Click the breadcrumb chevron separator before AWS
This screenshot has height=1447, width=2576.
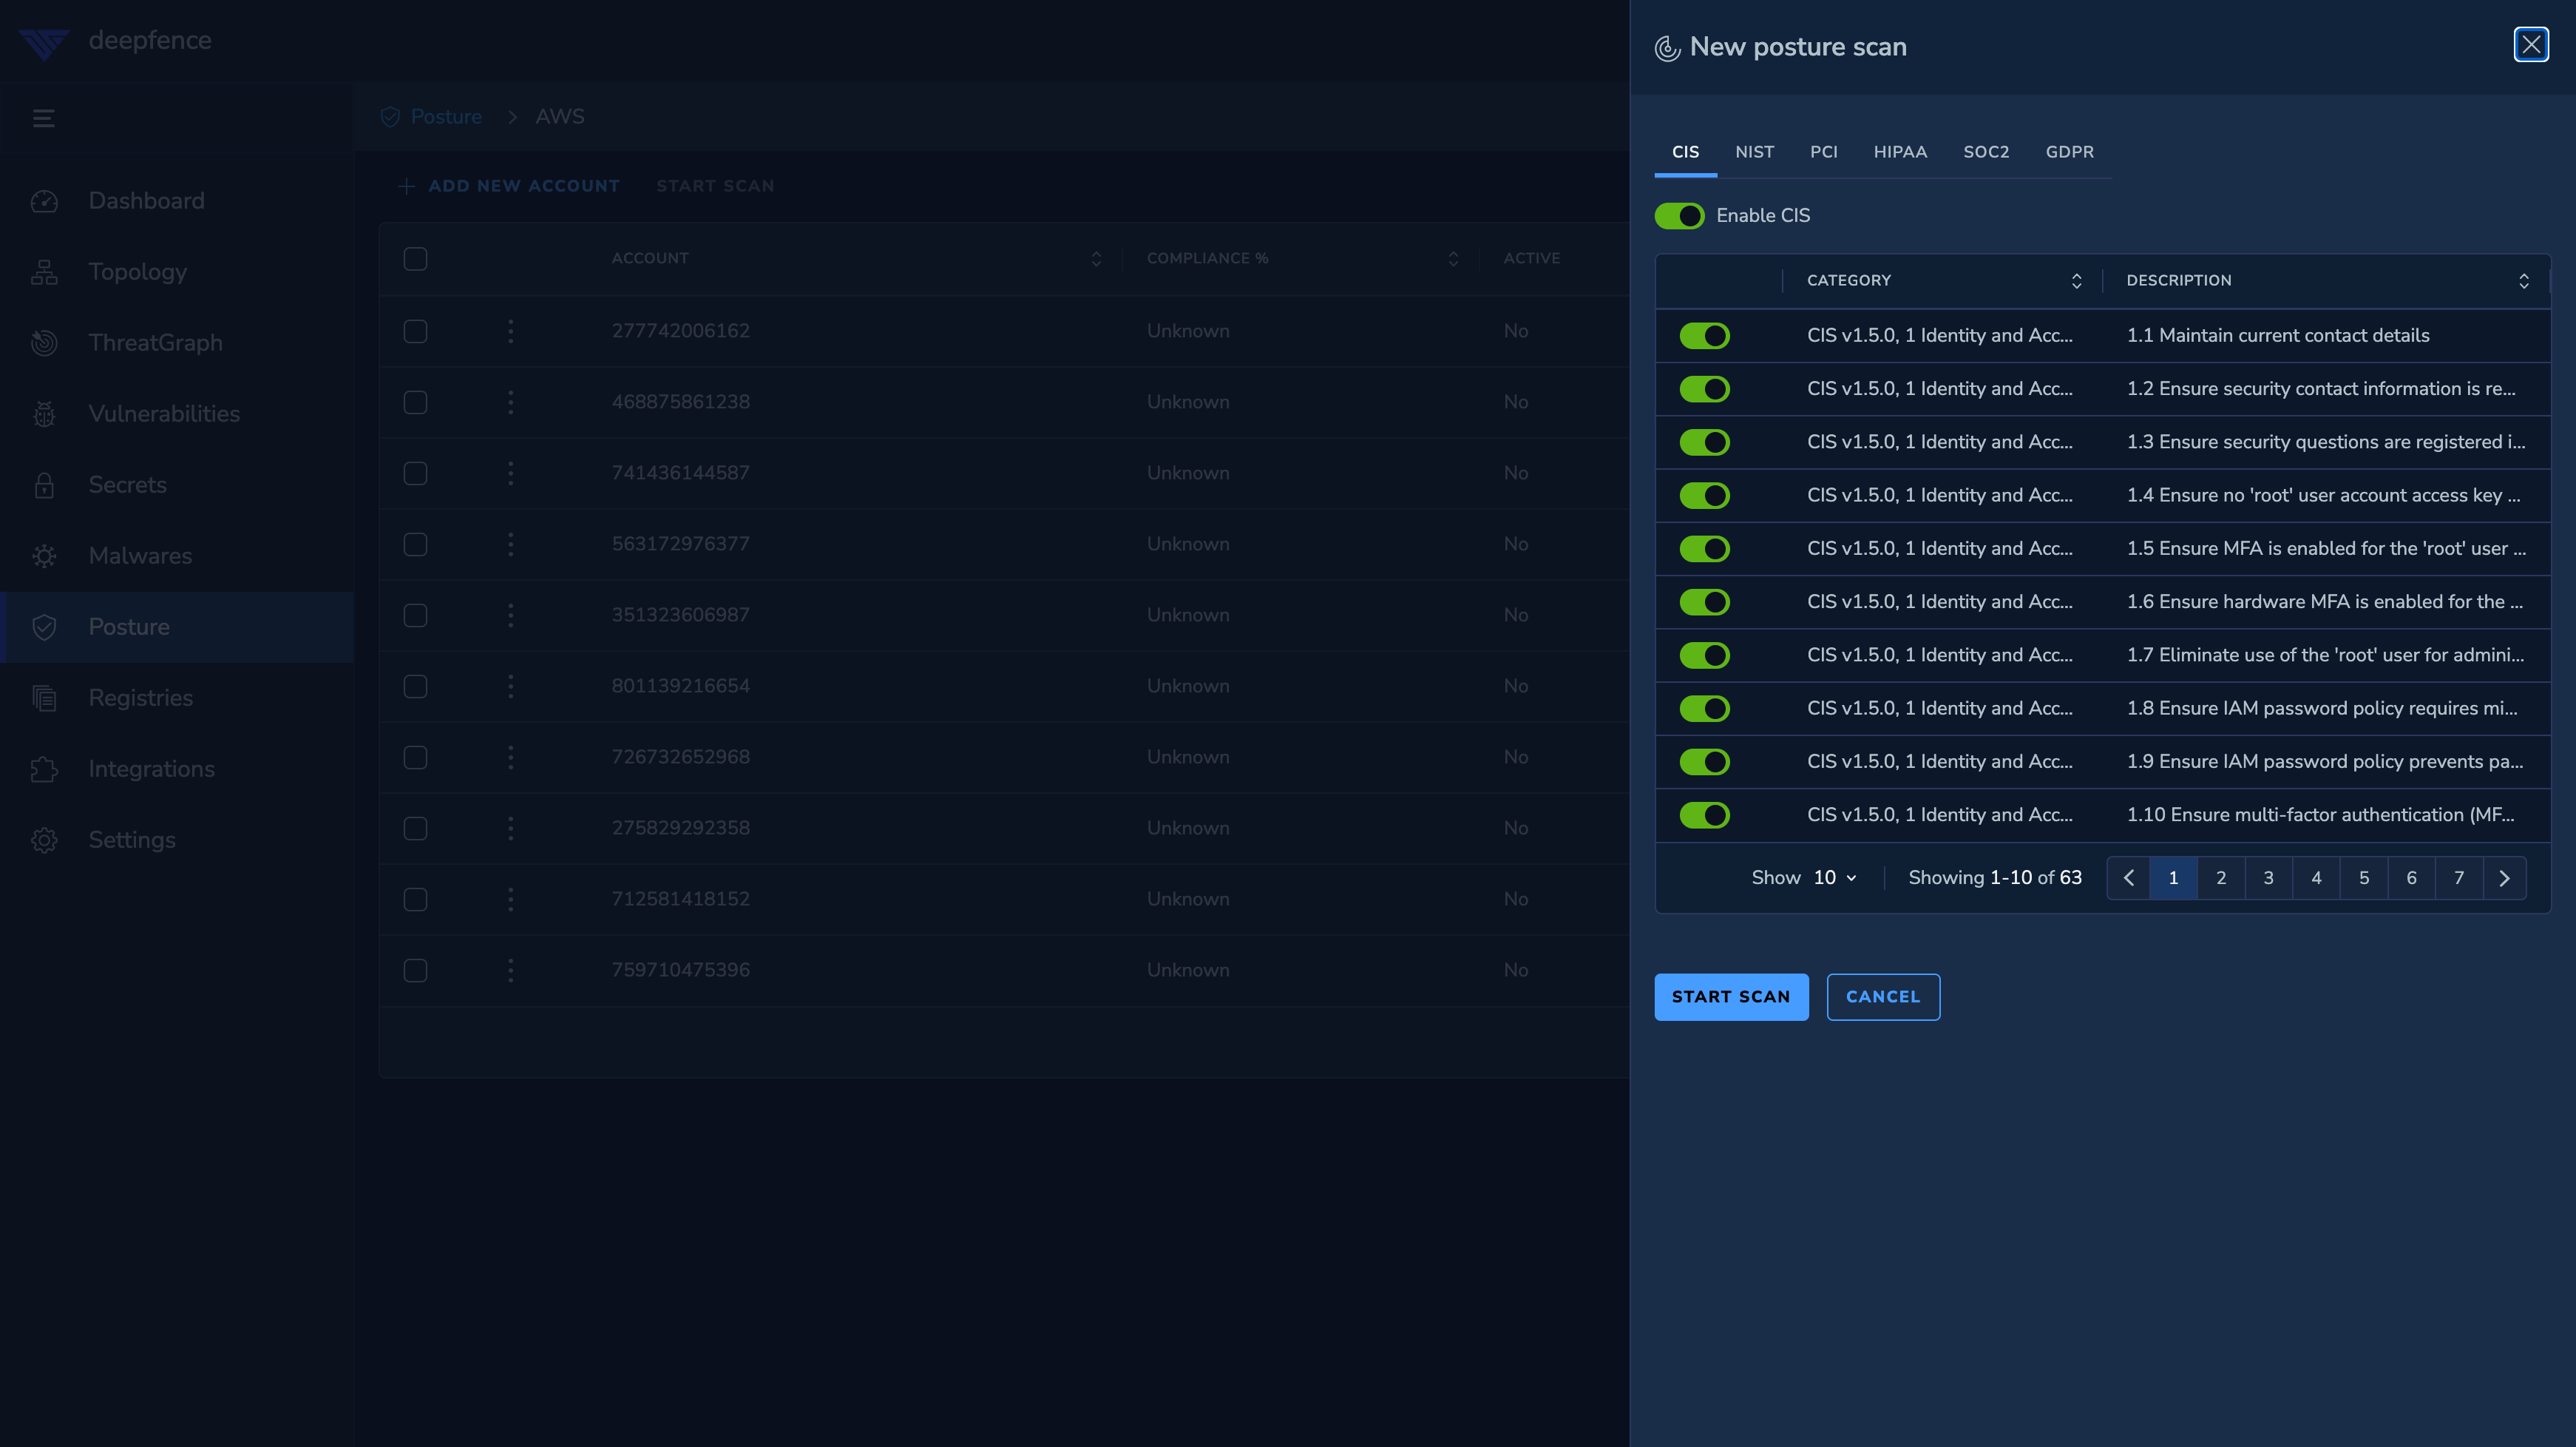[x=512, y=117]
